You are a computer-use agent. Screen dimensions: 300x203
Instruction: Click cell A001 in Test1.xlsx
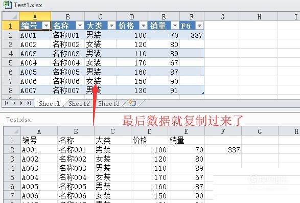[x=35, y=35]
